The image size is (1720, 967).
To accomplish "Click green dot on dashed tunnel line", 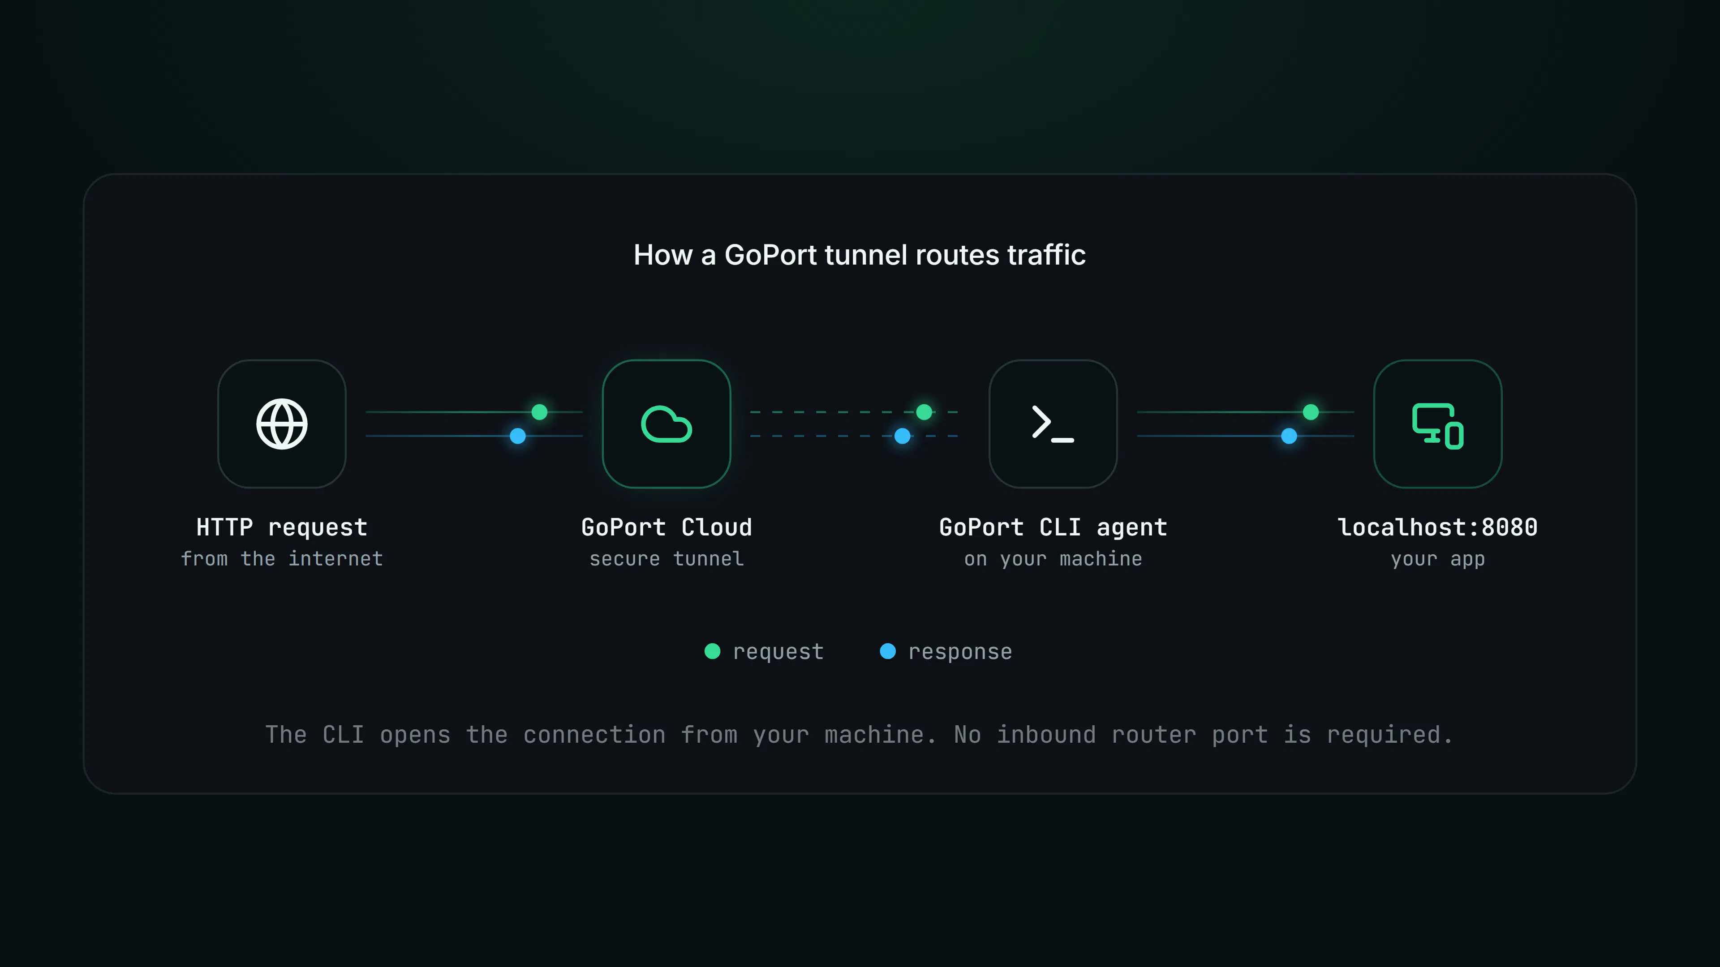I will point(924,412).
